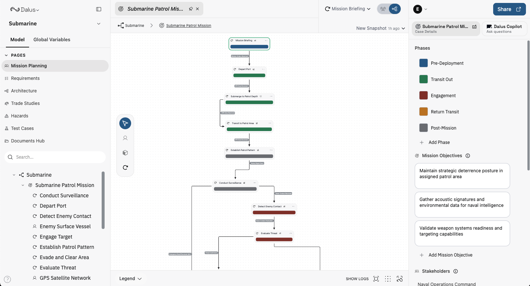Select Engage Target in the tree
Image resolution: width=530 pixels, height=286 pixels.
coord(56,237)
